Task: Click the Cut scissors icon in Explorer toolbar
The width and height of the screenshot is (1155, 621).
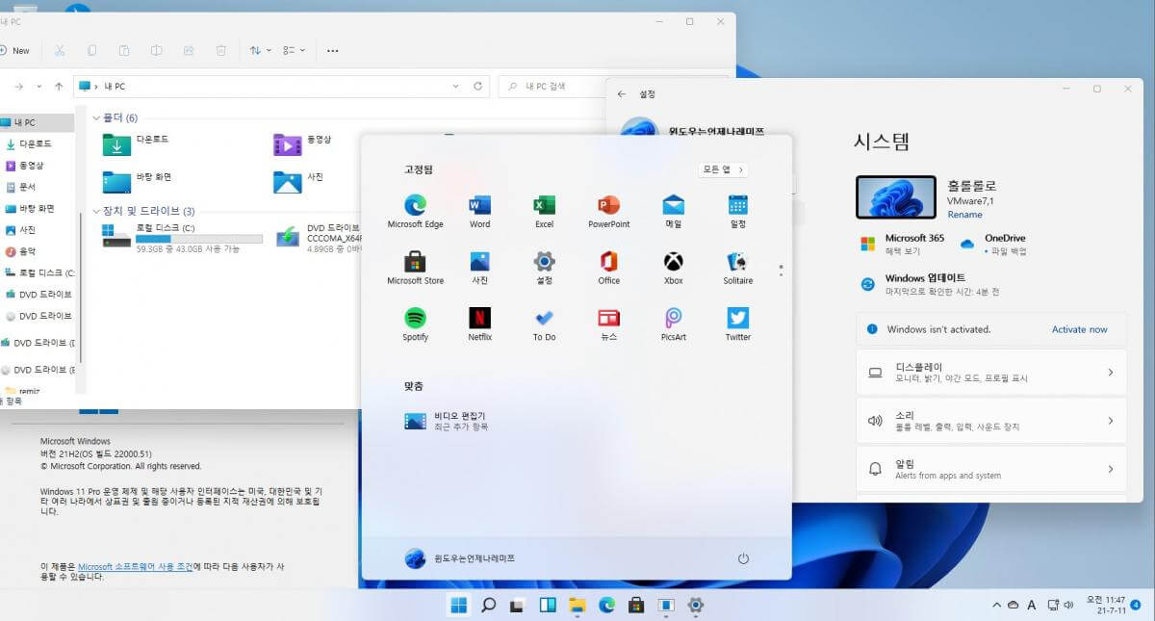Action: [x=60, y=50]
